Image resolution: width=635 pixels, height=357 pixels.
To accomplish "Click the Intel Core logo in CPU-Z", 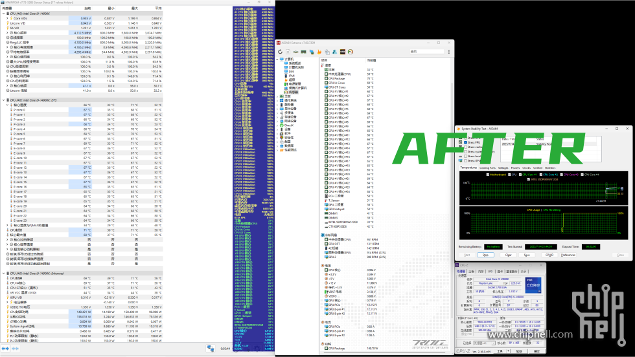I will coord(533,285).
